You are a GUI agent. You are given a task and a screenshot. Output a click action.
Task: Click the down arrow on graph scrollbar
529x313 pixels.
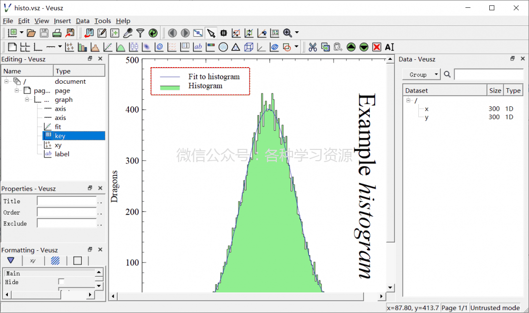[389, 288]
